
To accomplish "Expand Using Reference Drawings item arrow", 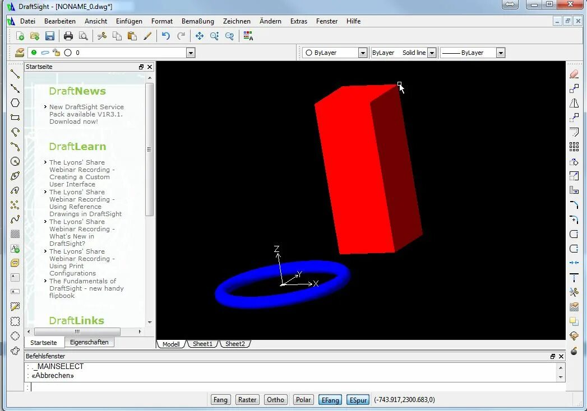I will click(x=45, y=192).
